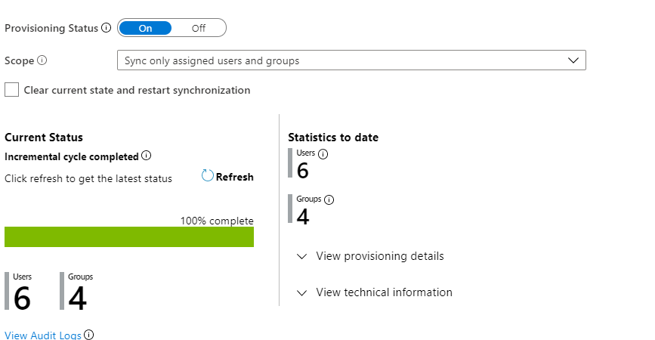The width and height of the screenshot is (655, 340).
Task: Click the Users count under Current Status
Action: pyautogui.click(x=22, y=299)
